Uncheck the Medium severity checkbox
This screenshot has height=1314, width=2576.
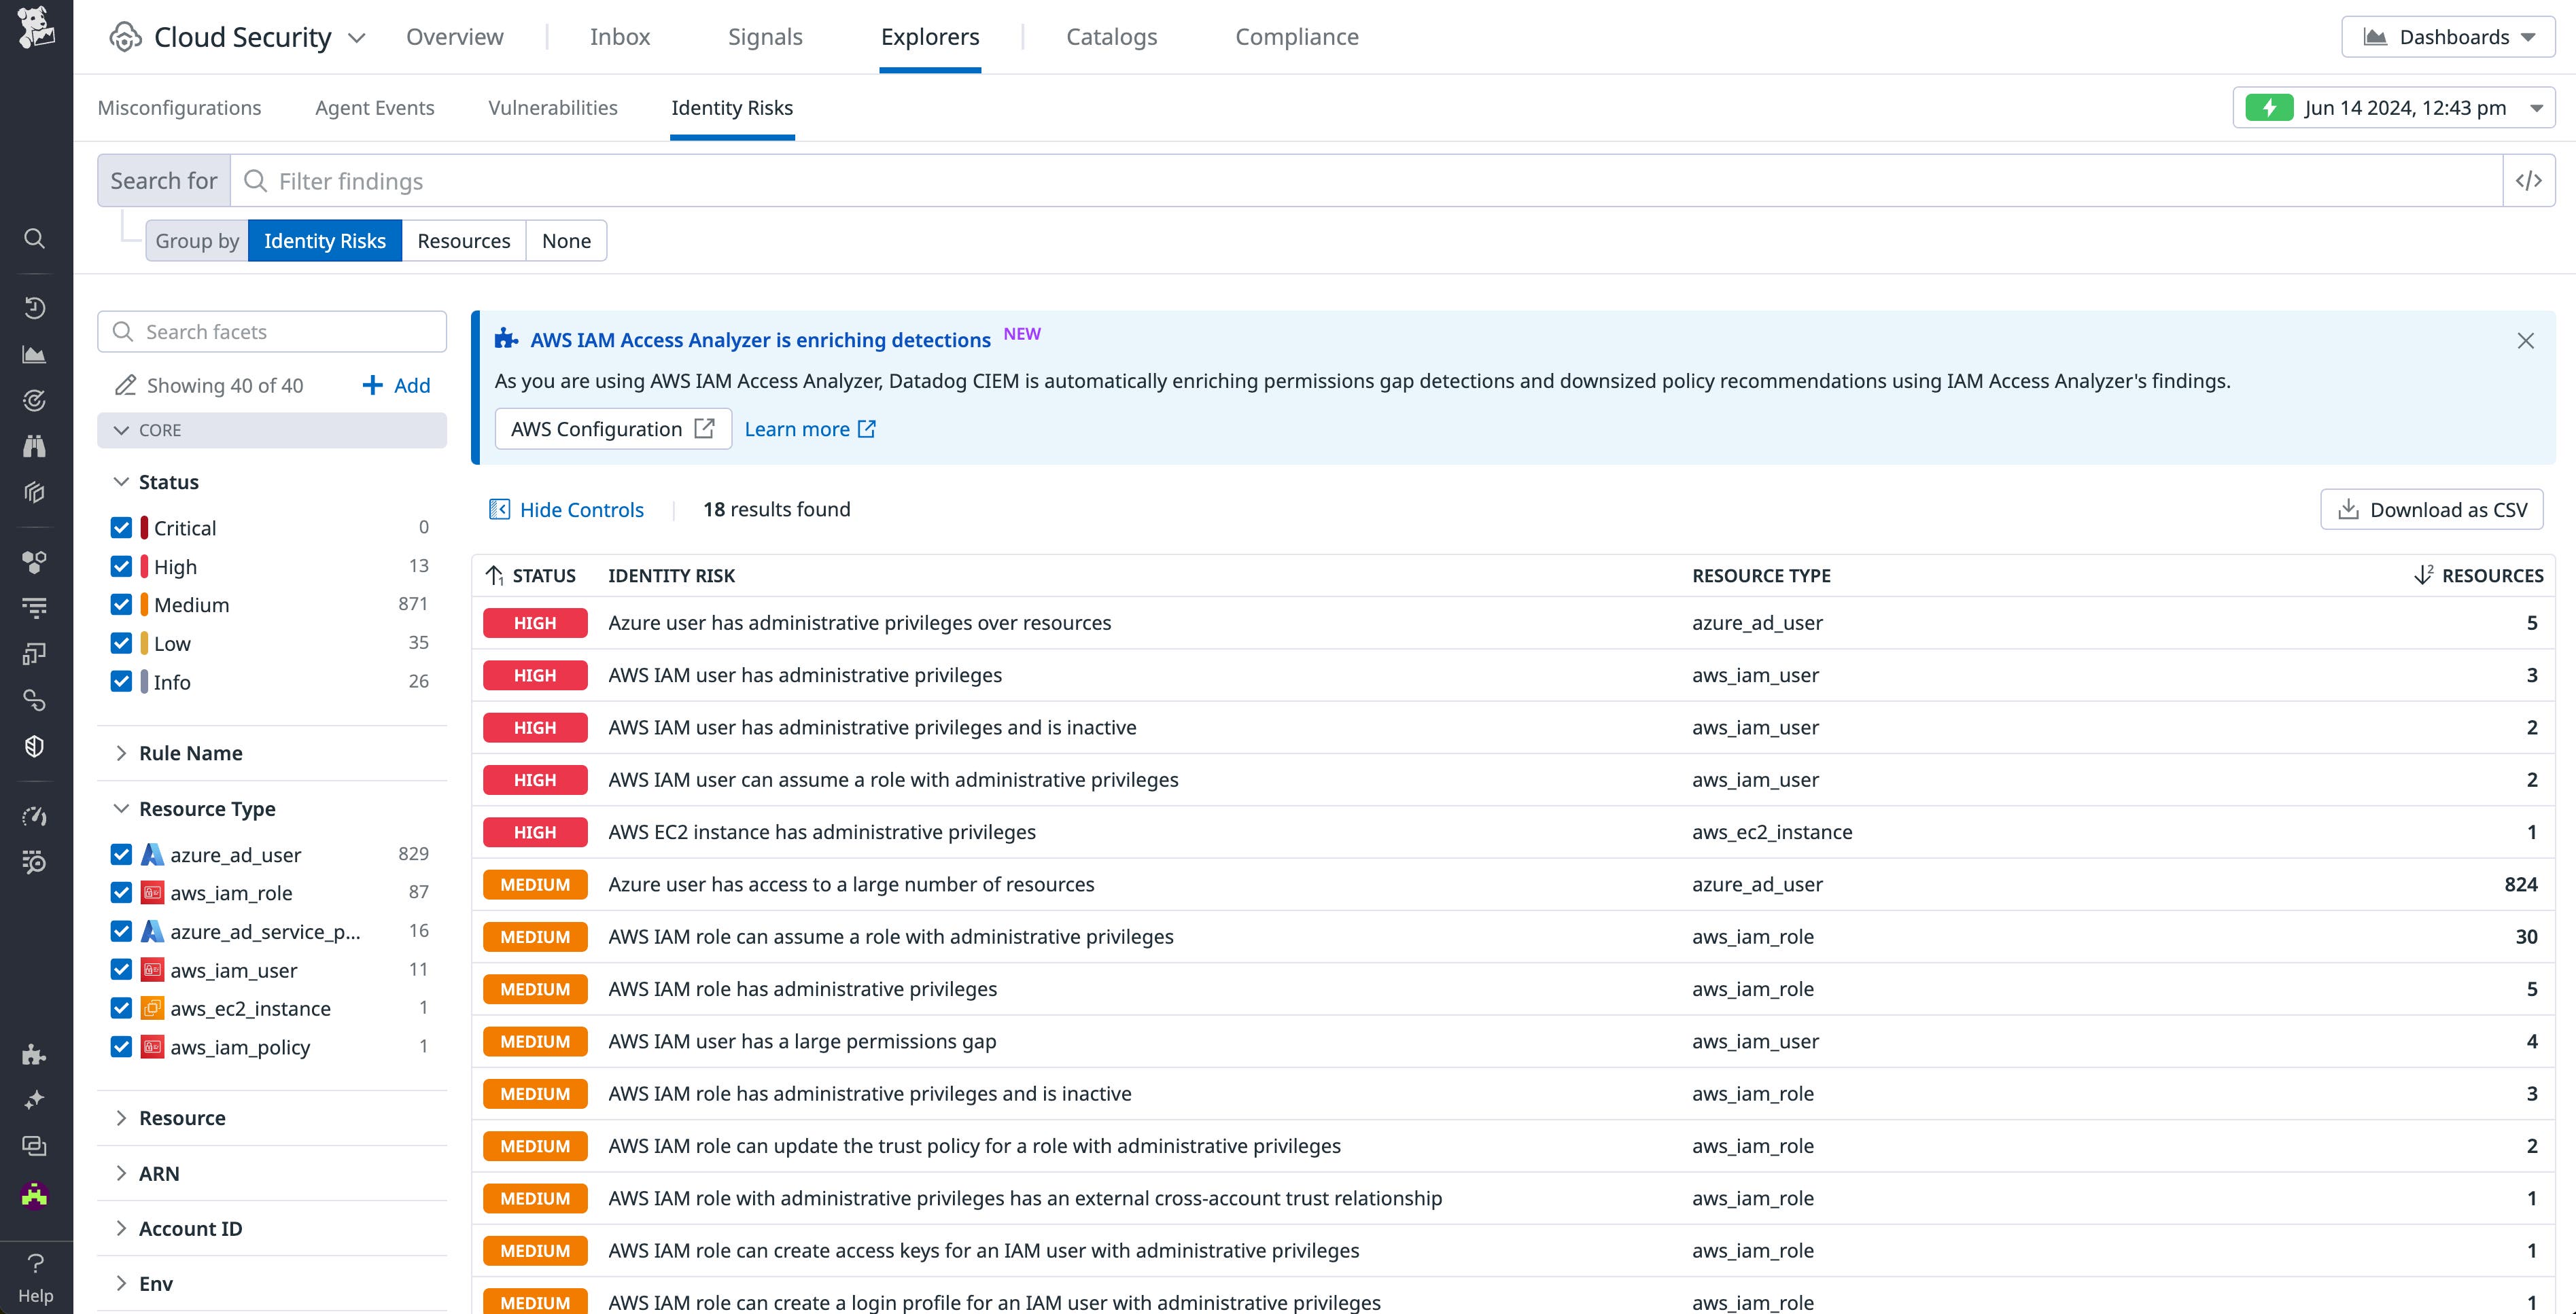point(121,605)
